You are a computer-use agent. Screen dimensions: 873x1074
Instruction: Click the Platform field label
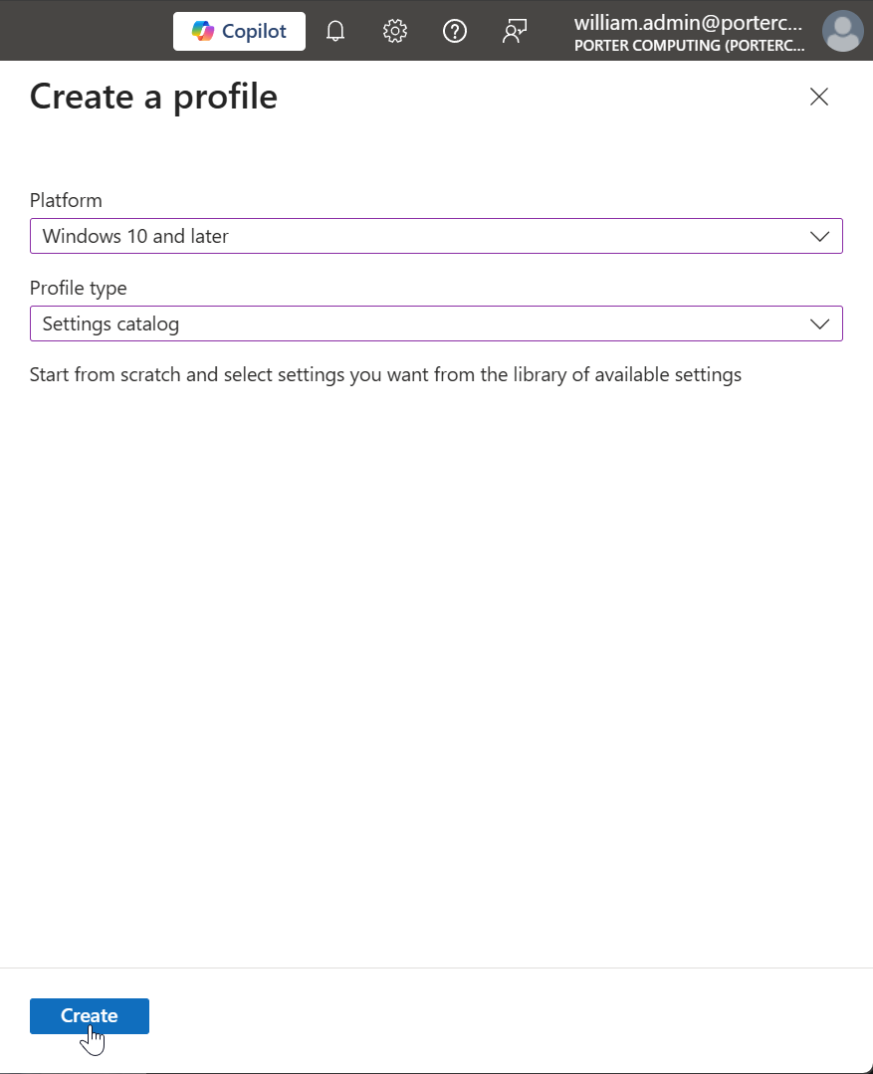[66, 201]
